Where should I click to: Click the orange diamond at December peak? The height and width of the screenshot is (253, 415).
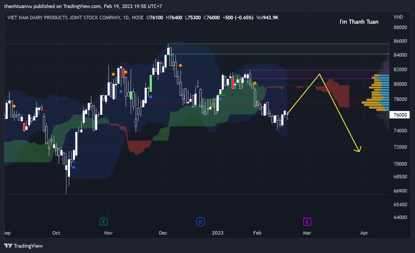coord(180,65)
